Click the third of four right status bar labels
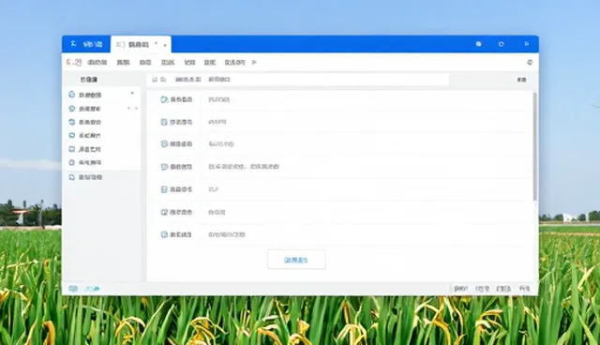This screenshot has width=600, height=345. pyautogui.click(x=503, y=289)
